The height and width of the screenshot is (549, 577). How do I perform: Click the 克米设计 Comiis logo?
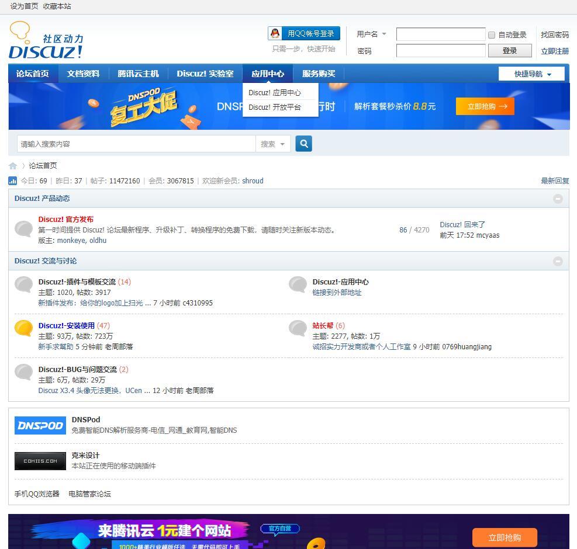point(40,461)
